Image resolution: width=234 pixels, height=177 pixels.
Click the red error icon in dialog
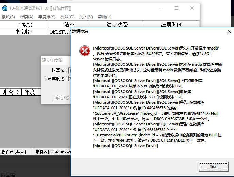coord(84,51)
